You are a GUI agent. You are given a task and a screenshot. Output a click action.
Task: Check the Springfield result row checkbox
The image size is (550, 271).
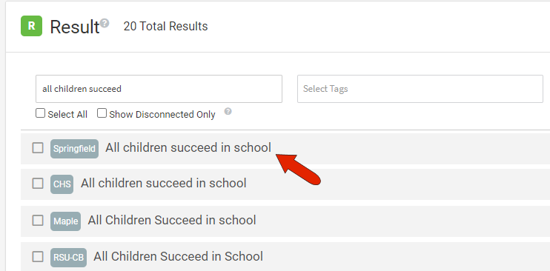coord(38,148)
